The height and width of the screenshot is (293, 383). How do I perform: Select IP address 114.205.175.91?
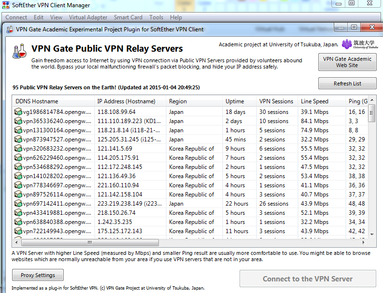118,158
